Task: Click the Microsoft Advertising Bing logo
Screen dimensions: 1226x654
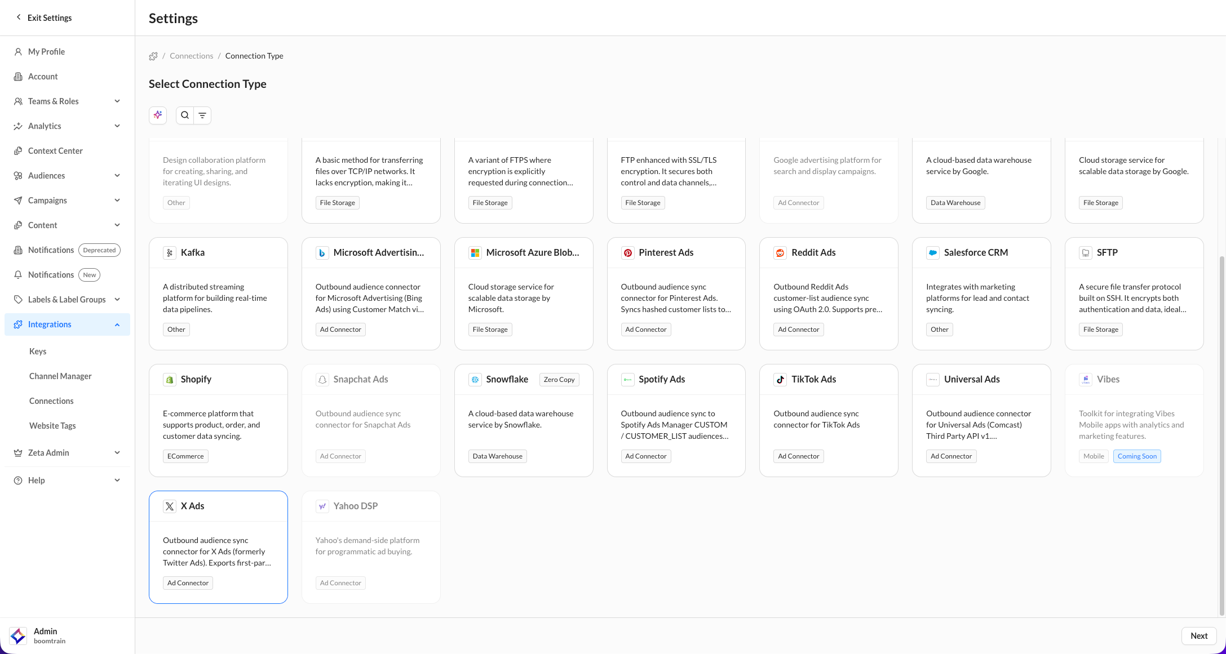Action: click(x=322, y=253)
